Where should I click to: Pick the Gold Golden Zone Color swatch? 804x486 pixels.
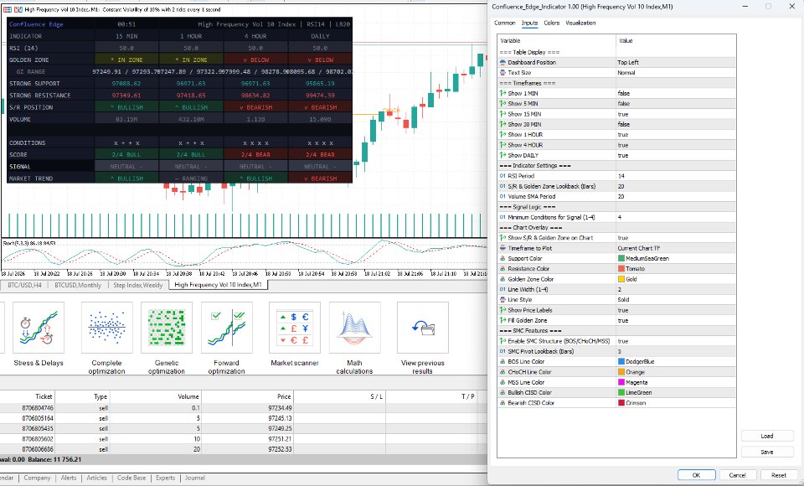click(621, 279)
